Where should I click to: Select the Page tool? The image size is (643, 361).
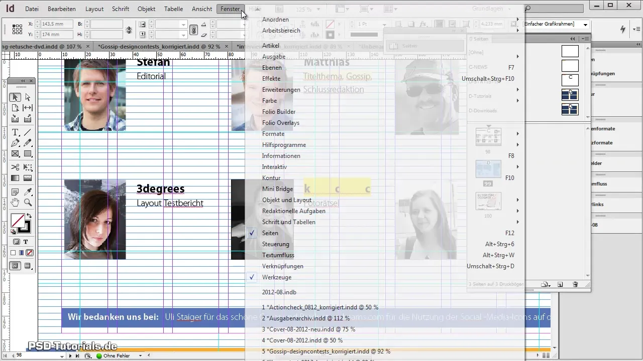[x=15, y=108]
